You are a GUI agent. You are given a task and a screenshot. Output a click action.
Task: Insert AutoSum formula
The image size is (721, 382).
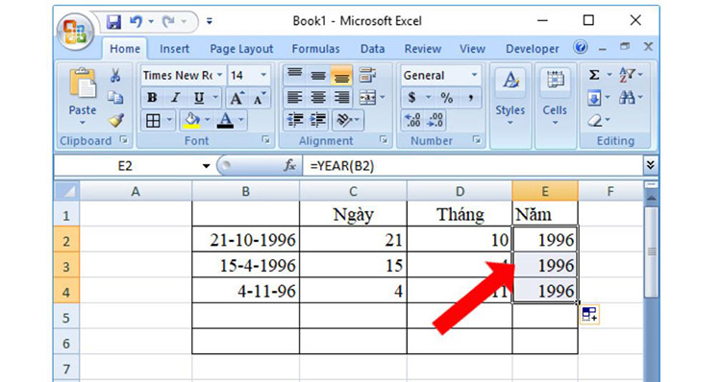(x=594, y=75)
